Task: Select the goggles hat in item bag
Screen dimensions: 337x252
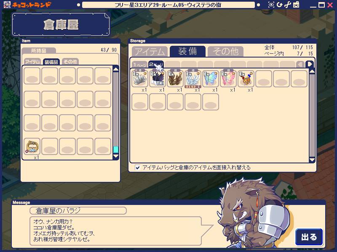Action: coord(32,147)
